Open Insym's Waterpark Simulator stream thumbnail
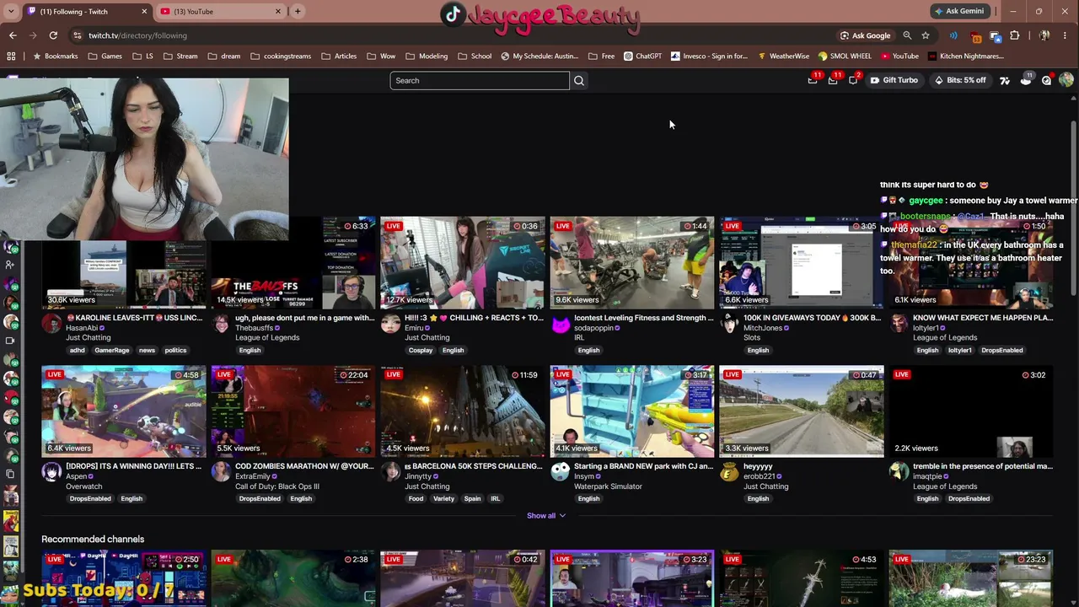 click(632, 411)
